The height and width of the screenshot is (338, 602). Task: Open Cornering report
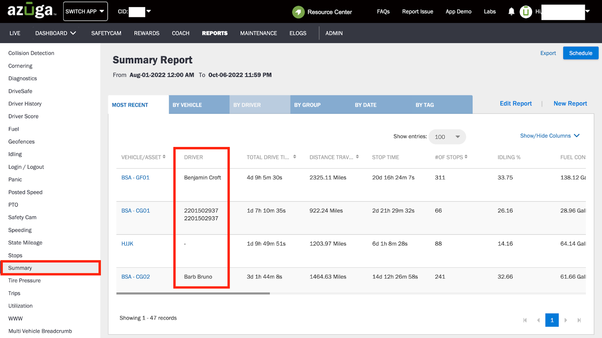[20, 66]
